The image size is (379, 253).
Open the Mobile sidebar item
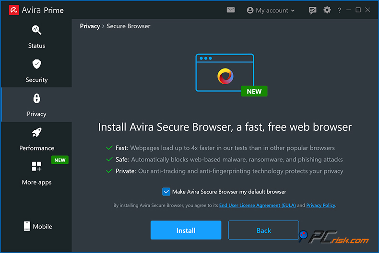coord(38,226)
